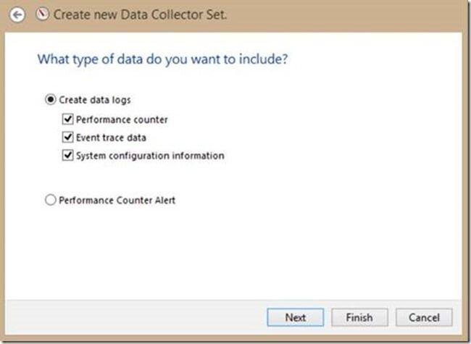Image resolution: width=471 pixels, height=344 pixels.
Task: Click the tan window title bar area
Action: pyautogui.click(x=346, y=15)
